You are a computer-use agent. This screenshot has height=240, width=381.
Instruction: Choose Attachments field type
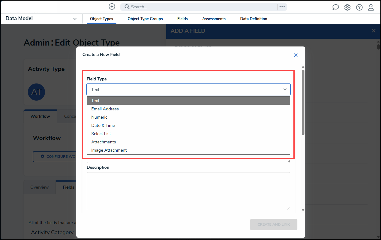(188, 142)
